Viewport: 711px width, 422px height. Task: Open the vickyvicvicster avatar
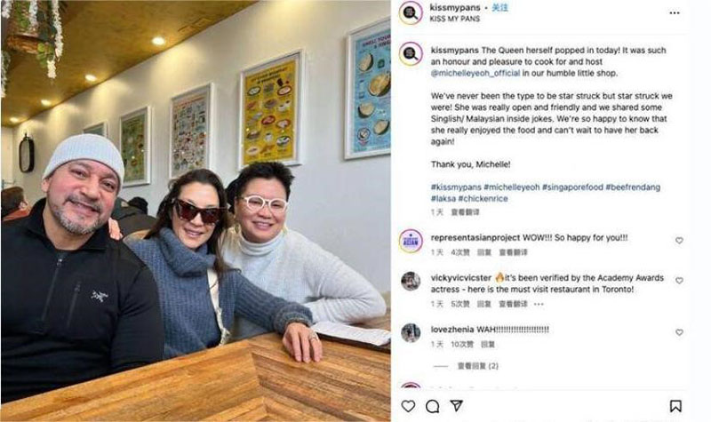(411, 281)
